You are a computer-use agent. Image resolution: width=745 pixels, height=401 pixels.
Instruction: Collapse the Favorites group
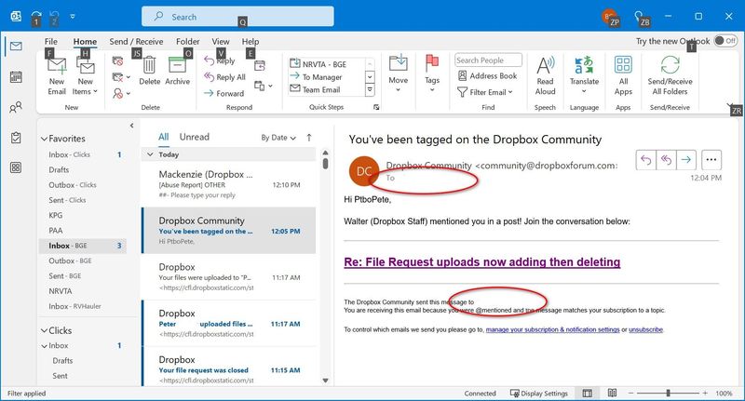(x=44, y=139)
